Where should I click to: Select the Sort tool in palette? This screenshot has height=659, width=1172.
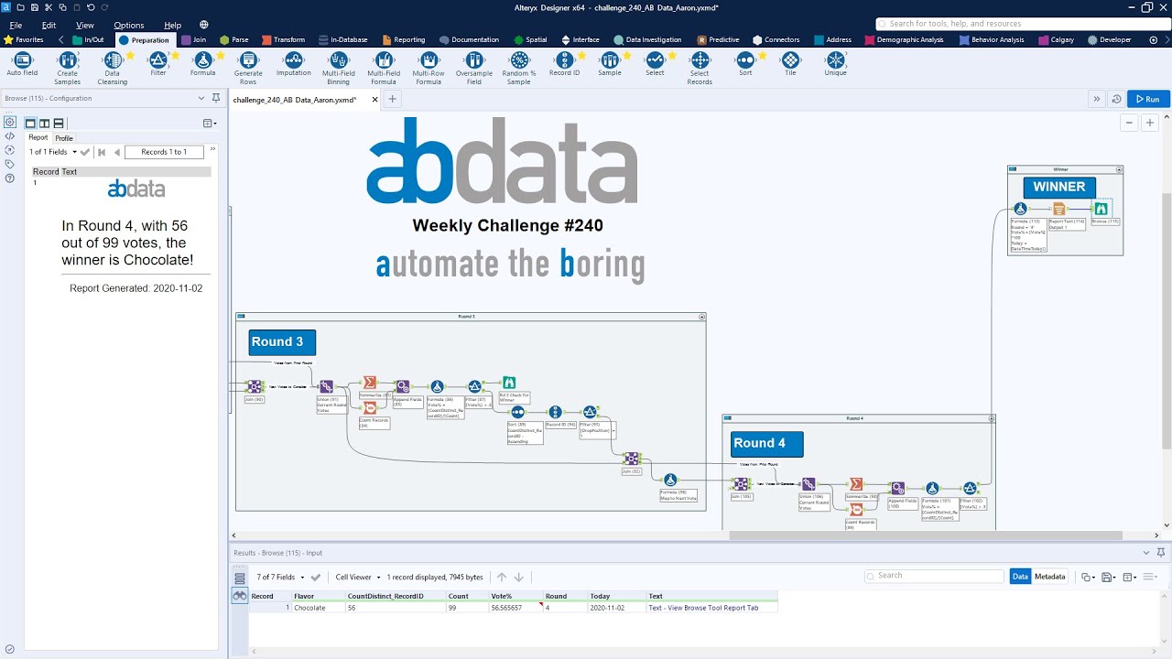pyautogui.click(x=745, y=64)
